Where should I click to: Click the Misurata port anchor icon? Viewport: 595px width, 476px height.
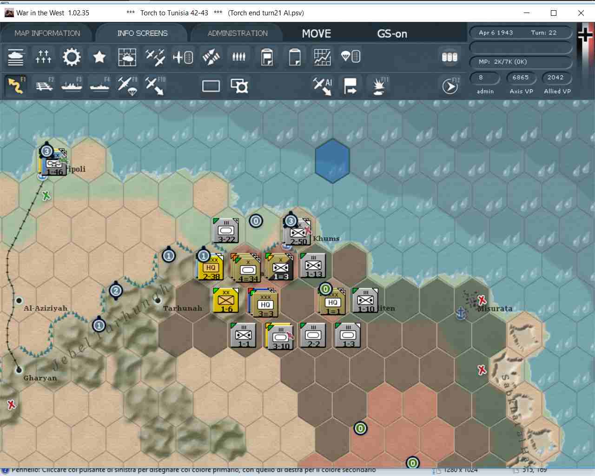coord(461,313)
